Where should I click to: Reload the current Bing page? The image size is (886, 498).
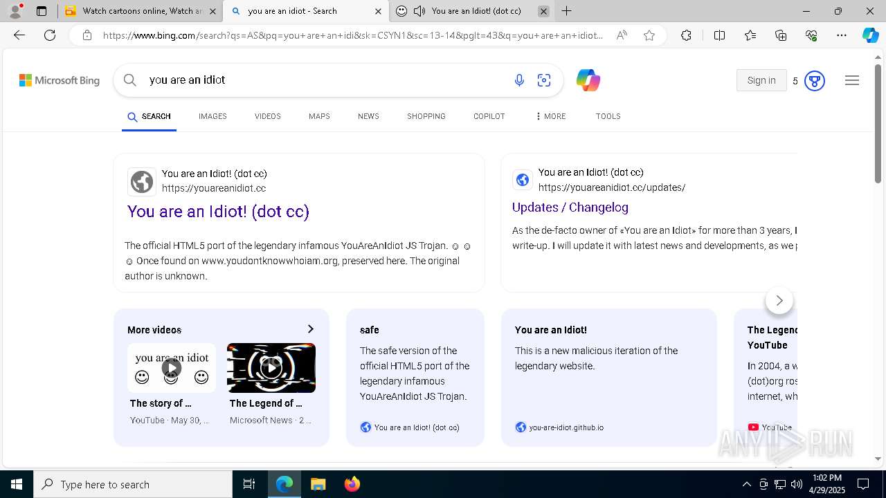pyautogui.click(x=50, y=35)
